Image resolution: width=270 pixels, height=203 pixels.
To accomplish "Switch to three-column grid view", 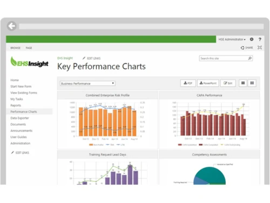I will [252, 83].
